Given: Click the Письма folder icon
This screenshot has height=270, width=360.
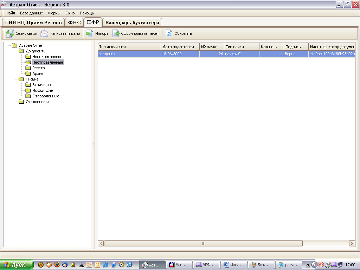Looking at the screenshot, I should click(x=21, y=79).
